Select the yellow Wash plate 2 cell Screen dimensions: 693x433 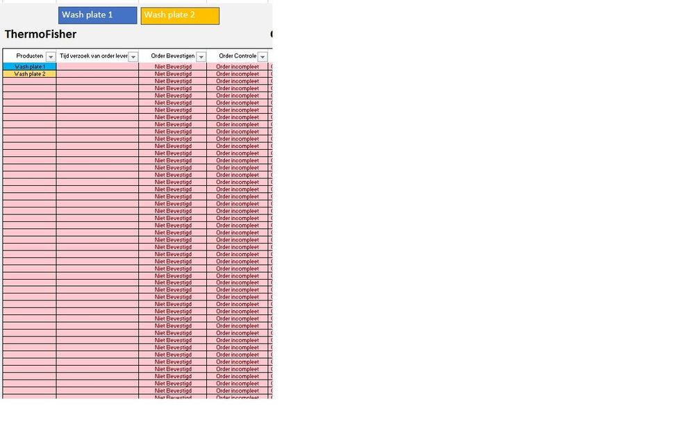pos(29,74)
